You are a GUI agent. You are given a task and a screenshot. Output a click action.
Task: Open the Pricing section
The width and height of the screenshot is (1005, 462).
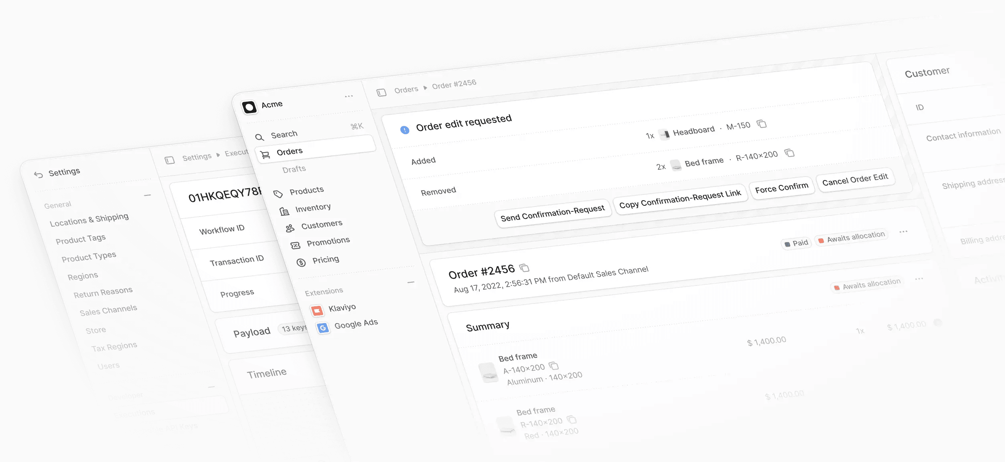pyautogui.click(x=326, y=260)
